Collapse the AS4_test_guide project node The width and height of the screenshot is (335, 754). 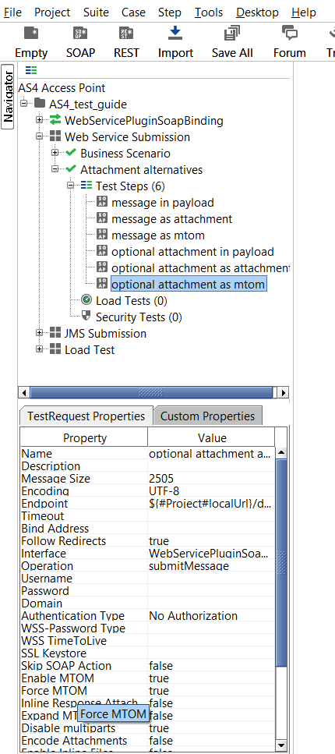[24, 103]
